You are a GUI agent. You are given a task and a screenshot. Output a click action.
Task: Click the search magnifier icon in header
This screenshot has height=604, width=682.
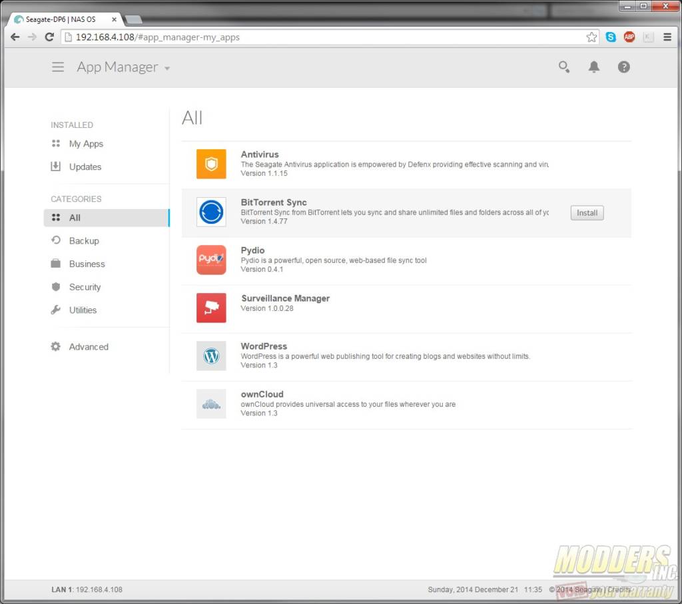click(x=563, y=67)
